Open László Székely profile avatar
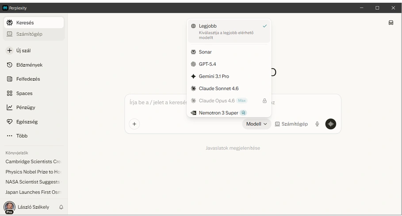The width and height of the screenshot is (402, 216). [x=9, y=207]
